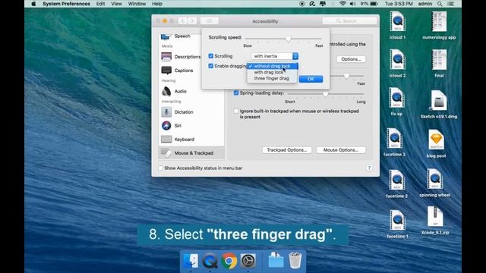Screen dimensions: 486x273
Task: Click the Mouse Options button
Action: tap(341, 150)
